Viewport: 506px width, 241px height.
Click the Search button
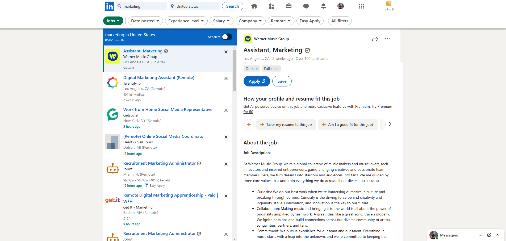tap(233, 6)
